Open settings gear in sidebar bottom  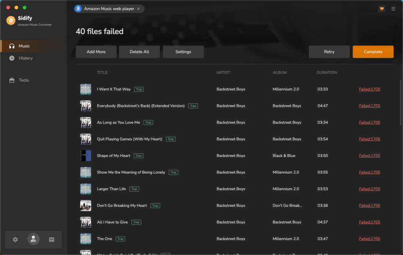click(x=15, y=239)
